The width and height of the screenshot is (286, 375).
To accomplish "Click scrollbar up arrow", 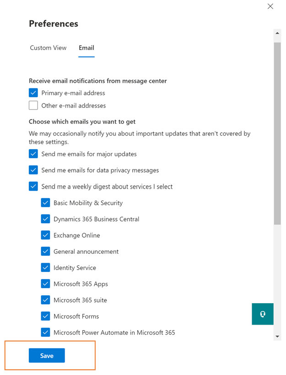I will point(277,33).
